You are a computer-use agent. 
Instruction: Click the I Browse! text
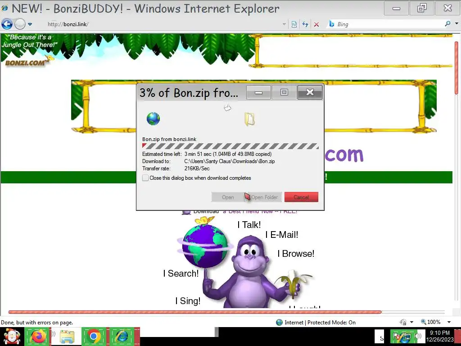(296, 254)
